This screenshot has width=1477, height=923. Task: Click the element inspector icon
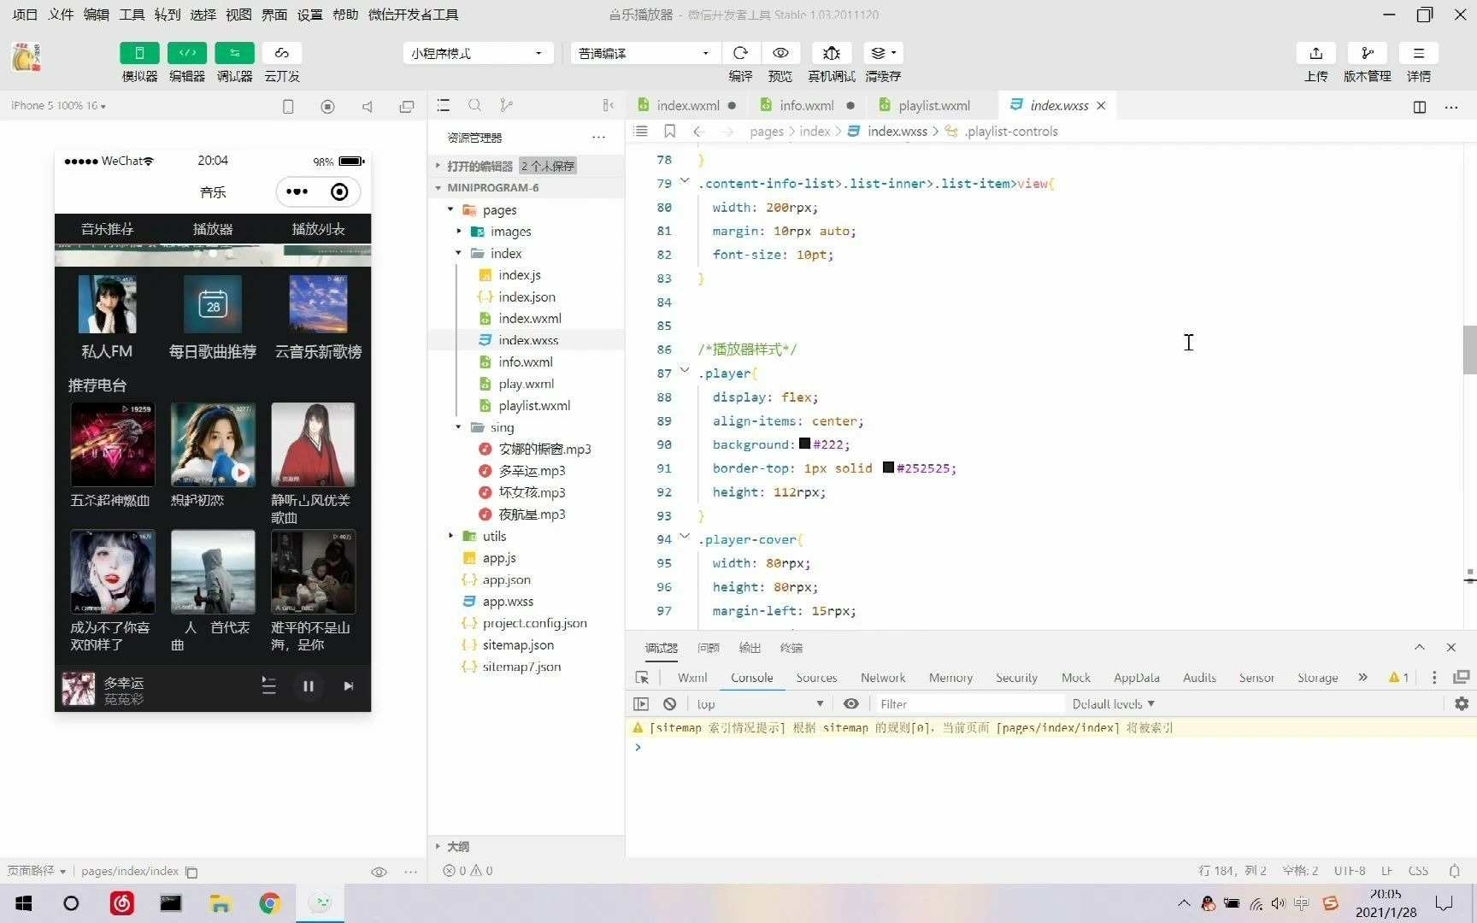coord(642,677)
